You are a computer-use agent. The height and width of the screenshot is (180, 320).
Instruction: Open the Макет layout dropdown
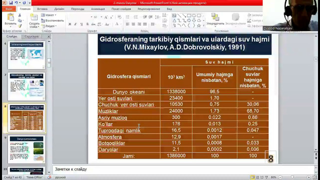tap(49, 15)
